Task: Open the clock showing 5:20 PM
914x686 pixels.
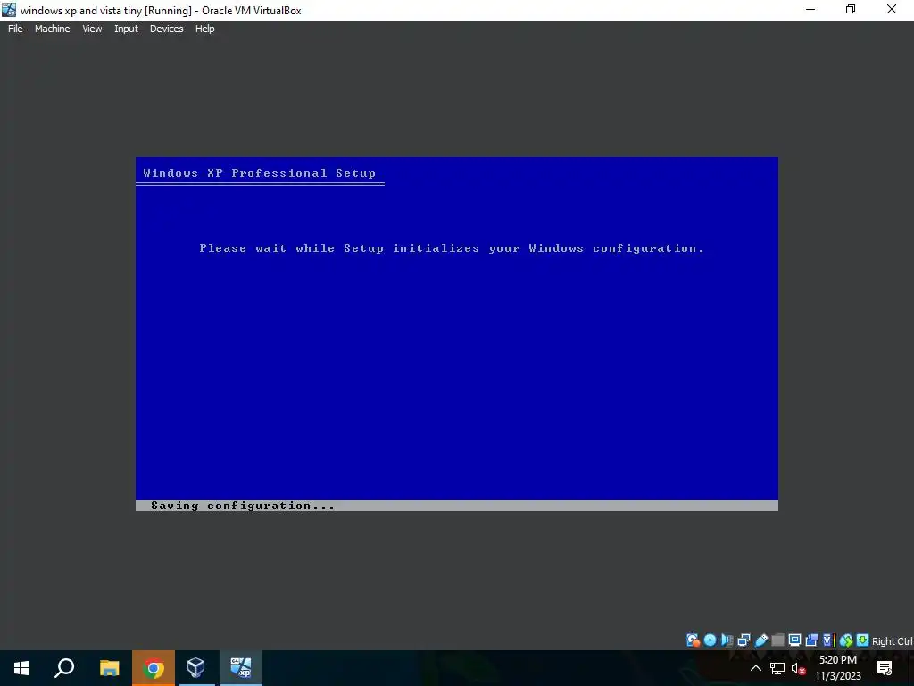Action: click(x=838, y=668)
